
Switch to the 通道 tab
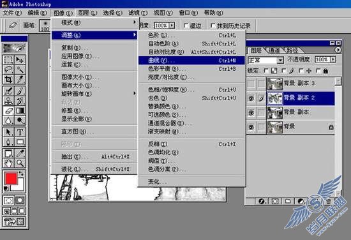click(274, 50)
